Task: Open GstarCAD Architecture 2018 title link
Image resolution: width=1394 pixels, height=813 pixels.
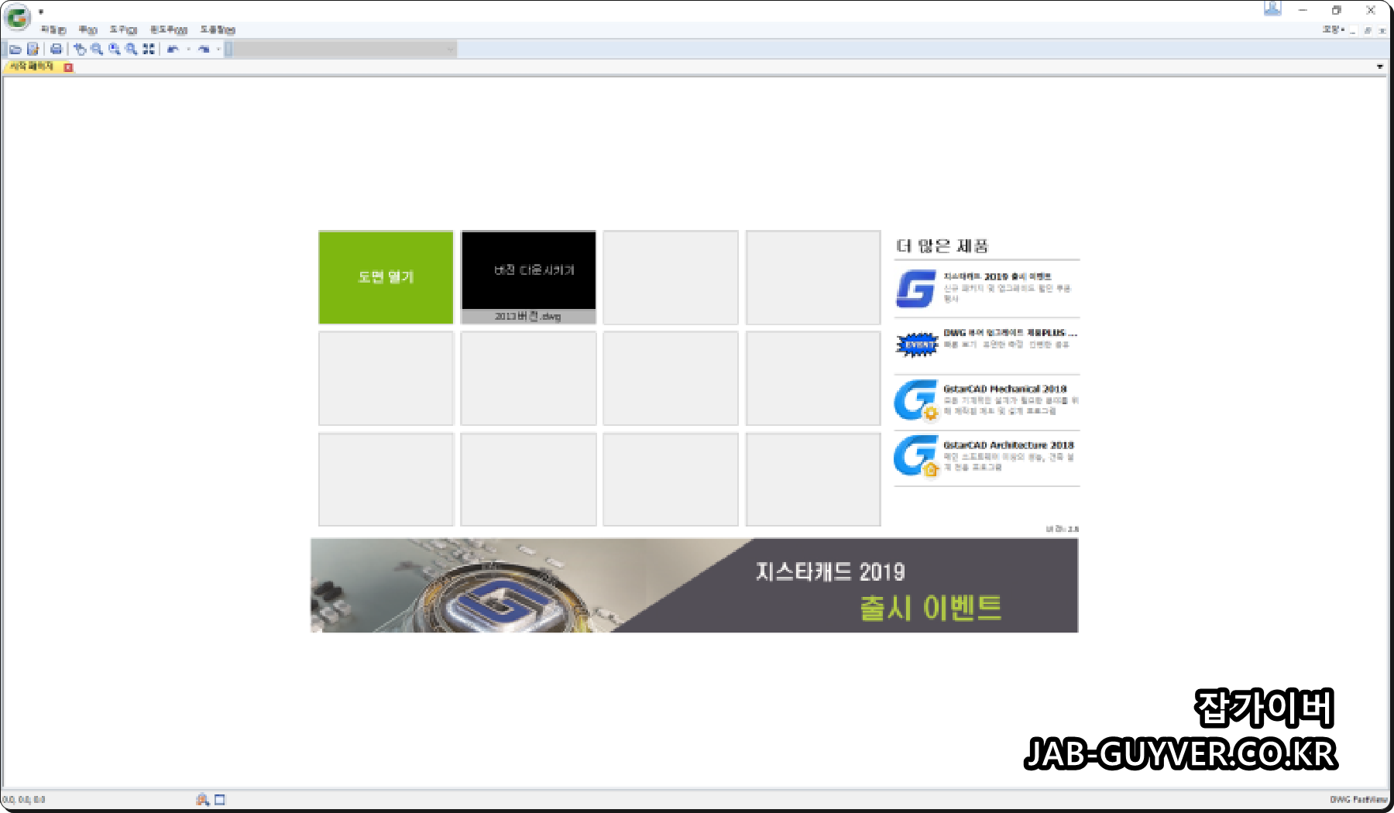Action: (x=1009, y=445)
